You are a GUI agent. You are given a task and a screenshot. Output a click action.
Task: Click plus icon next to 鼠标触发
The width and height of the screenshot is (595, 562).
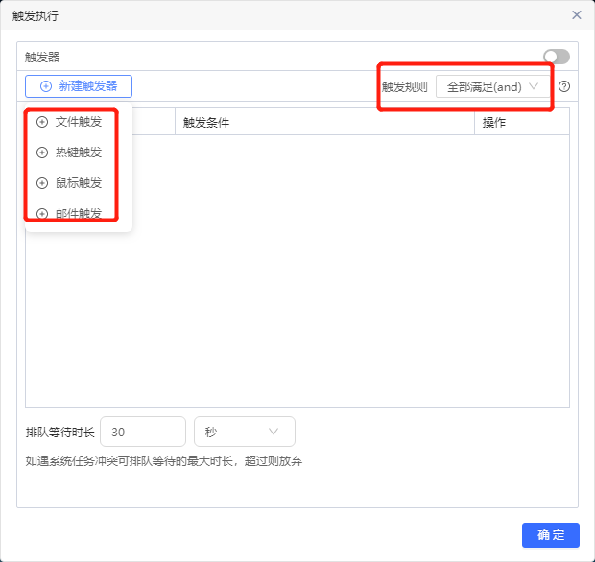42,183
